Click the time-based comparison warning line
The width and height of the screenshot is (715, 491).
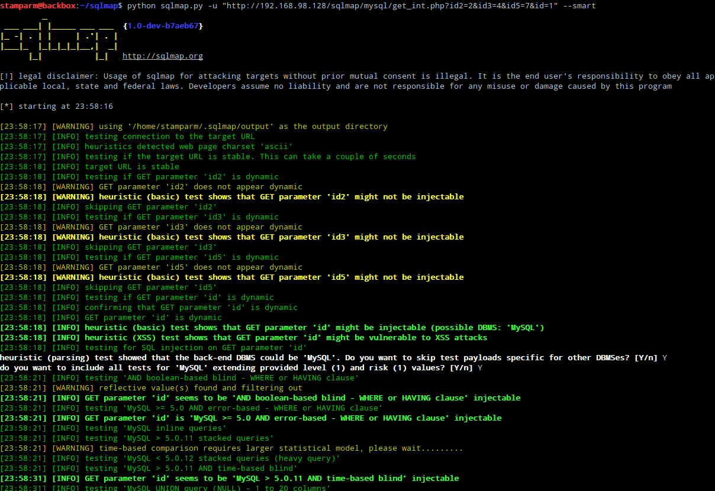pyautogui.click(x=231, y=448)
